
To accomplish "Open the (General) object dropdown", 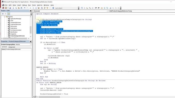I will click(x=107, y=11).
